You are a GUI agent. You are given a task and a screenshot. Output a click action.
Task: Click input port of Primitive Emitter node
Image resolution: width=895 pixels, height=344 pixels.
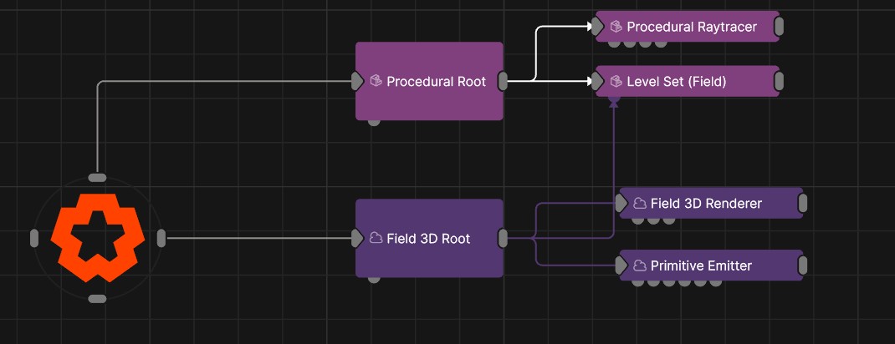[x=621, y=266]
